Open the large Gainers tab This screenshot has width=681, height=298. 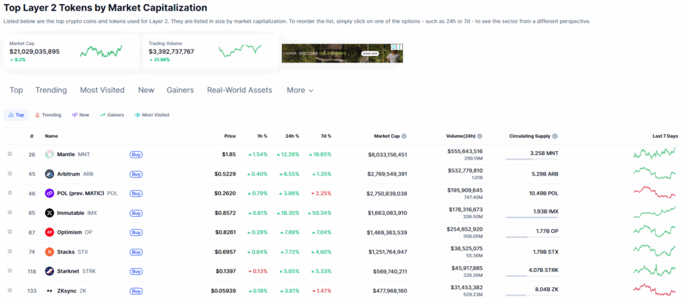(180, 90)
